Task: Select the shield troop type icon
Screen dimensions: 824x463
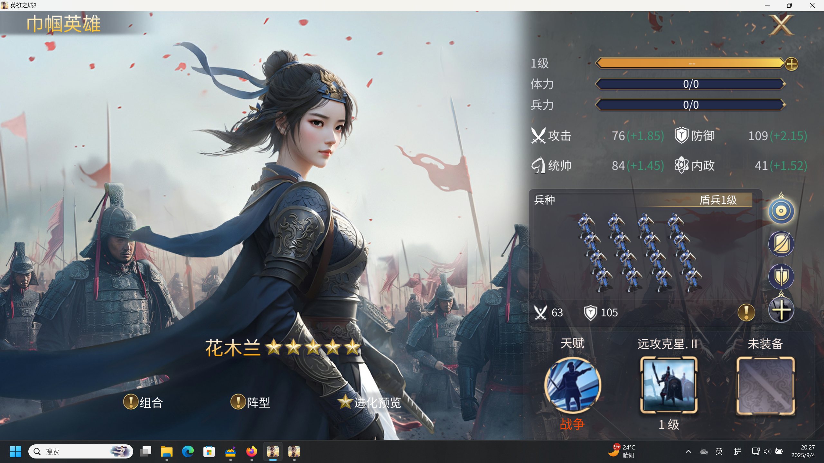Action: coord(781,277)
